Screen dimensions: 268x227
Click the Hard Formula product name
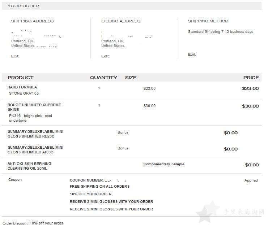pyautogui.click(x=22, y=87)
